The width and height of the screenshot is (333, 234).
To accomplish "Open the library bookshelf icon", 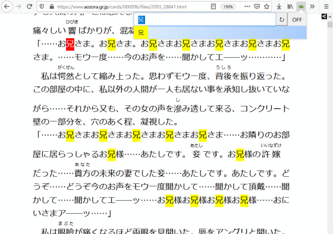I will click(x=290, y=7).
